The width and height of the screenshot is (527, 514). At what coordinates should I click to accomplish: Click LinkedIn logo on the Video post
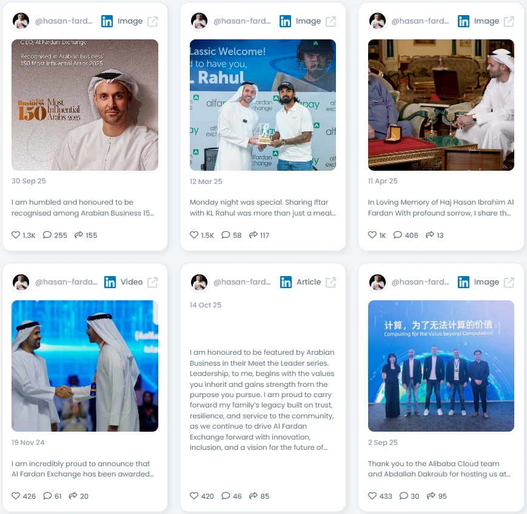pyautogui.click(x=110, y=282)
